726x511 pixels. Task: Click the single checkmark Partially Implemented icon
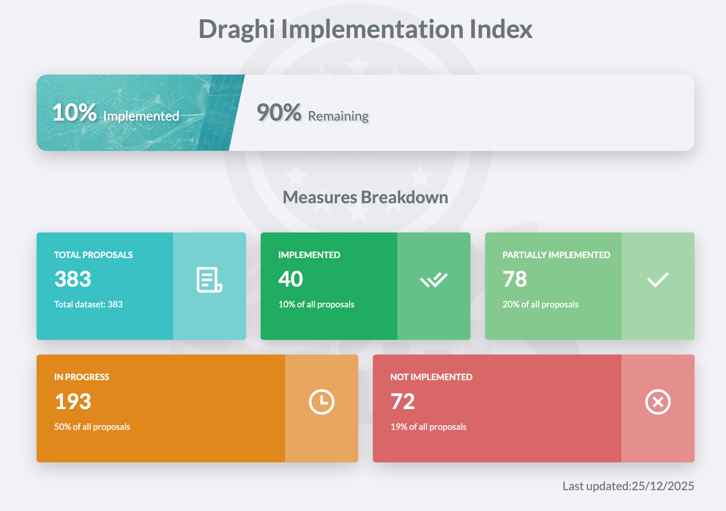[x=658, y=280]
